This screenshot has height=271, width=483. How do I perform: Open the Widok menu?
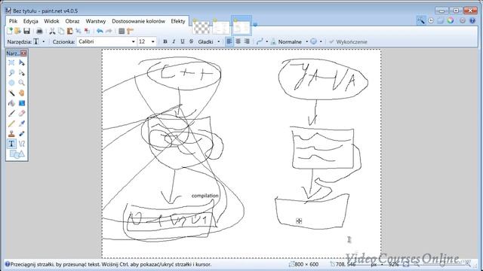(x=51, y=21)
